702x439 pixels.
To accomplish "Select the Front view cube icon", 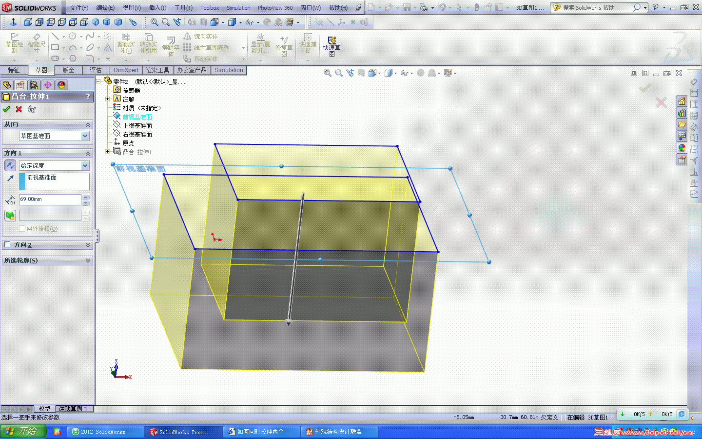I will (x=28, y=22).
